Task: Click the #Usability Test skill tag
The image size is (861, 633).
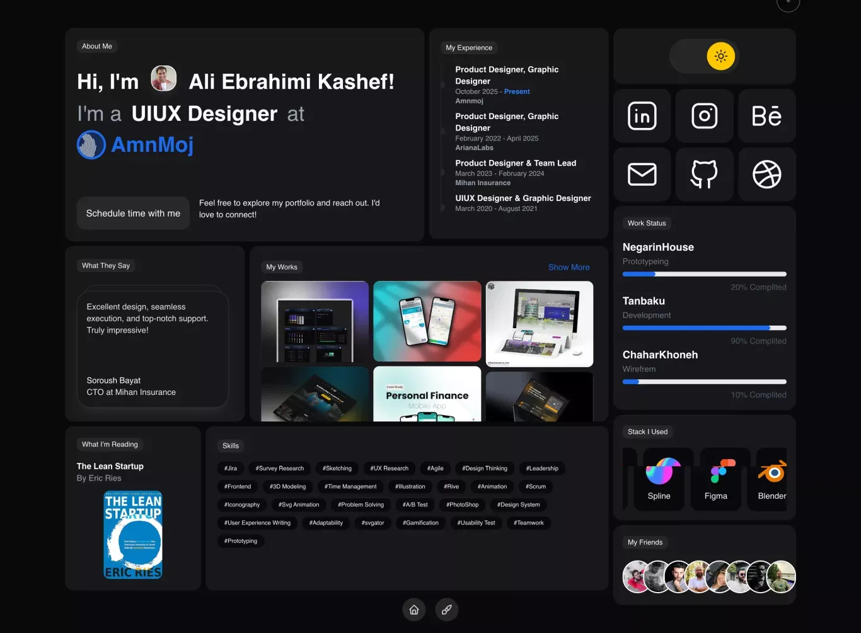Action: (x=476, y=523)
